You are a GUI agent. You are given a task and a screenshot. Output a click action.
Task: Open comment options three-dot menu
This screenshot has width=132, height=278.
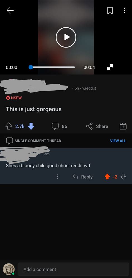pos(58,177)
